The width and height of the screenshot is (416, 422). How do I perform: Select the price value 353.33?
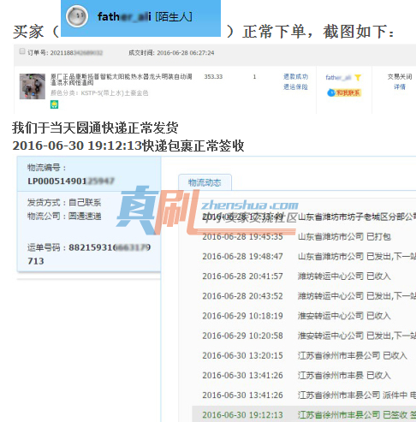[x=213, y=76]
